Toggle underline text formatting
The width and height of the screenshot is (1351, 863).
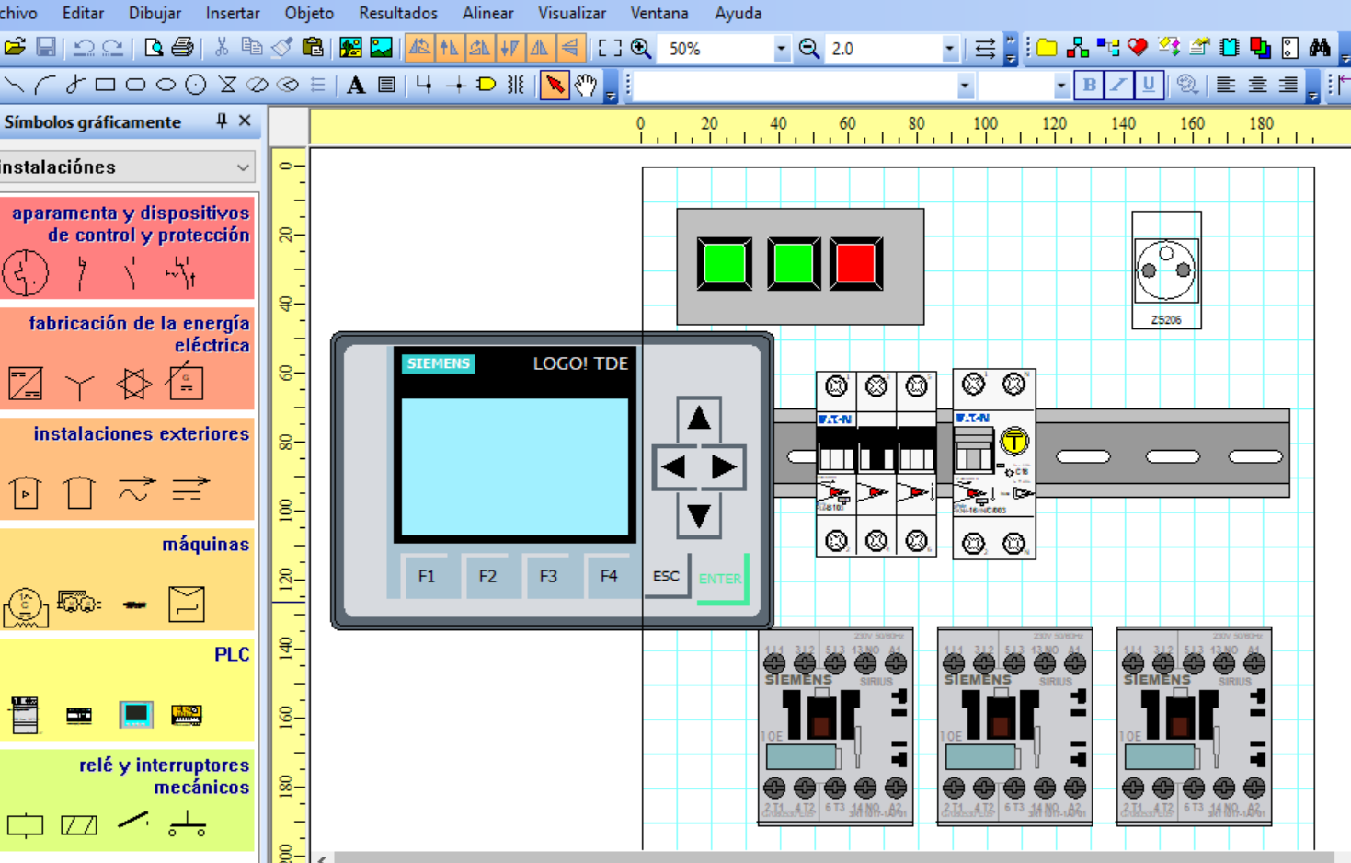coord(1148,86)
